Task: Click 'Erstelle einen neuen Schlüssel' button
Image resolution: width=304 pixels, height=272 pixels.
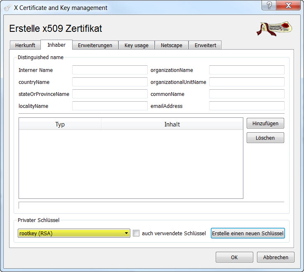Action: [x=247, y=234]
